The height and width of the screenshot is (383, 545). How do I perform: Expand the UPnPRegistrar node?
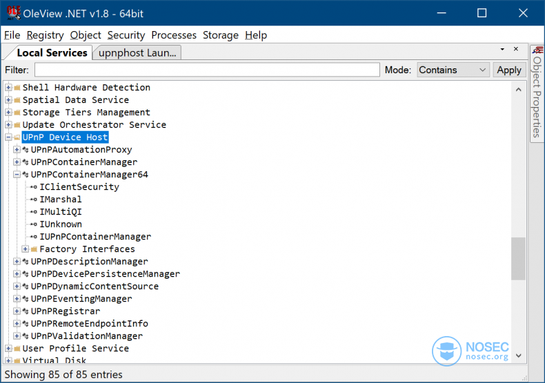tap(17, 311)
